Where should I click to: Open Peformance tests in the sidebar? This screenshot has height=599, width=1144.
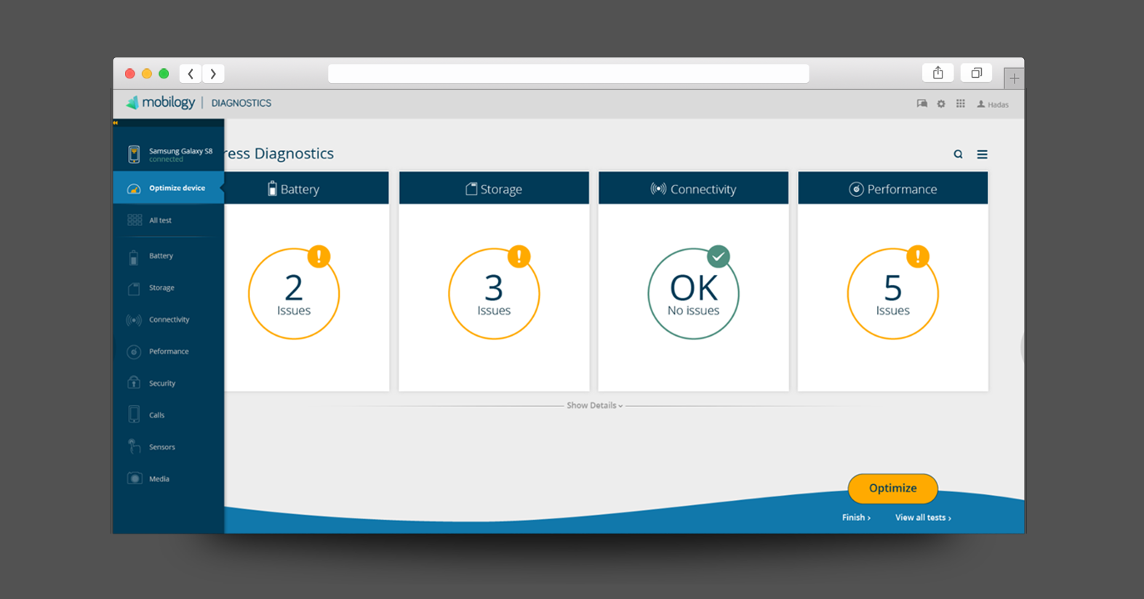[169, 352]
